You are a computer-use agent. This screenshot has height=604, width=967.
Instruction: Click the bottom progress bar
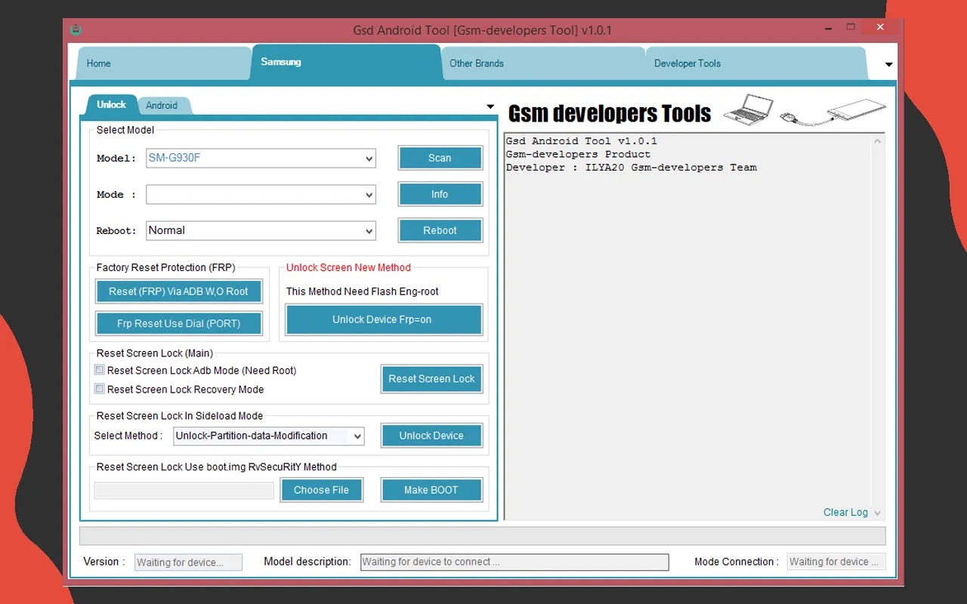482,536
